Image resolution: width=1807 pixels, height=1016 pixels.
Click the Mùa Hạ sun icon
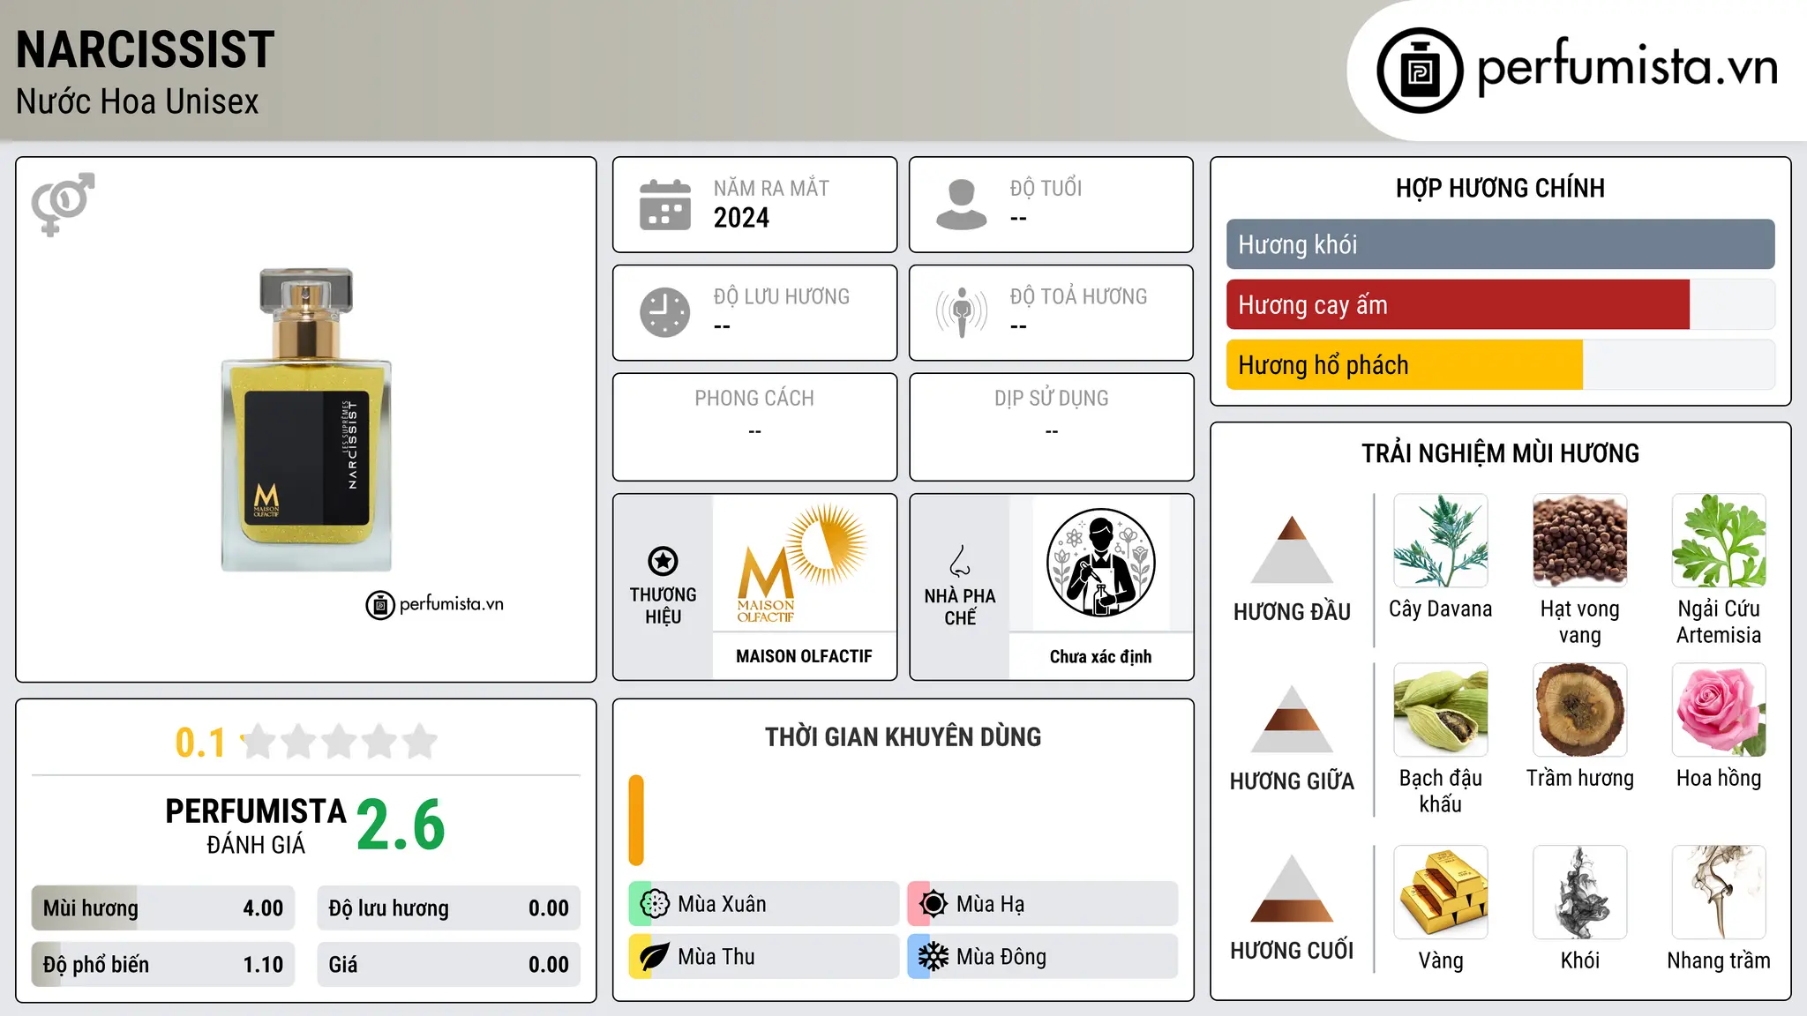coord(933,904)
